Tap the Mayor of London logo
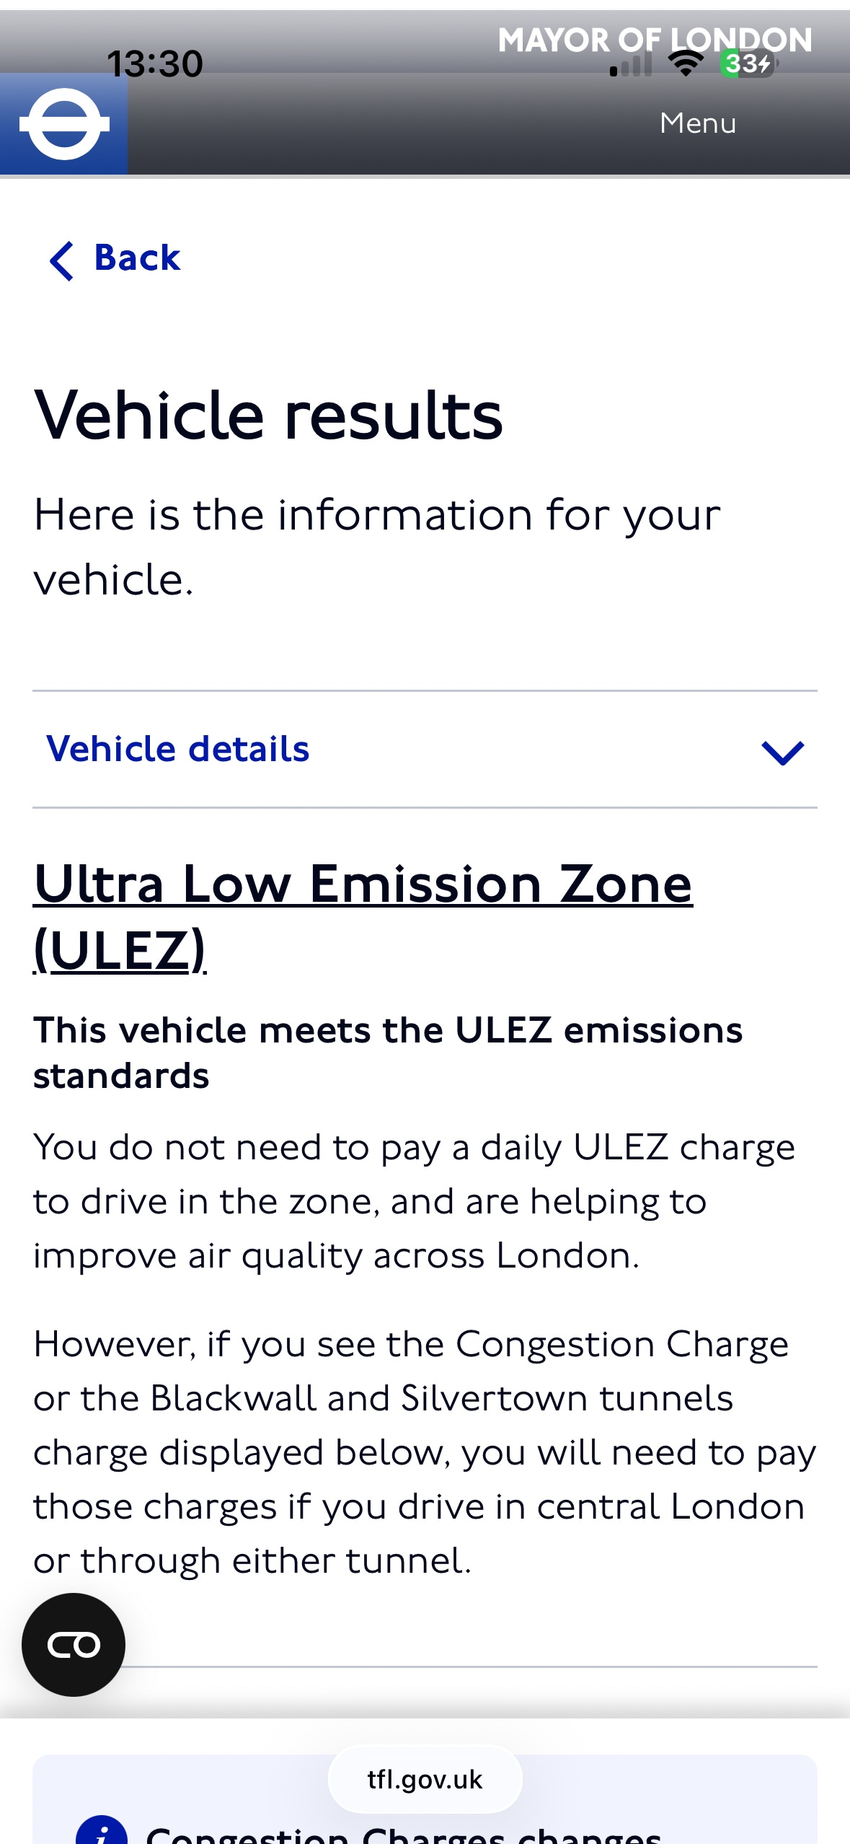Viewport: 850px width, 1844px height. 654,40
